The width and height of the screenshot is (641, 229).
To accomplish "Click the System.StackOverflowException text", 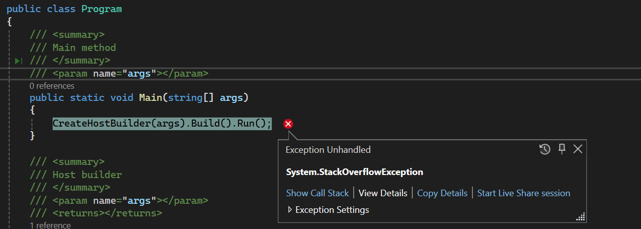I will point(355,172).
